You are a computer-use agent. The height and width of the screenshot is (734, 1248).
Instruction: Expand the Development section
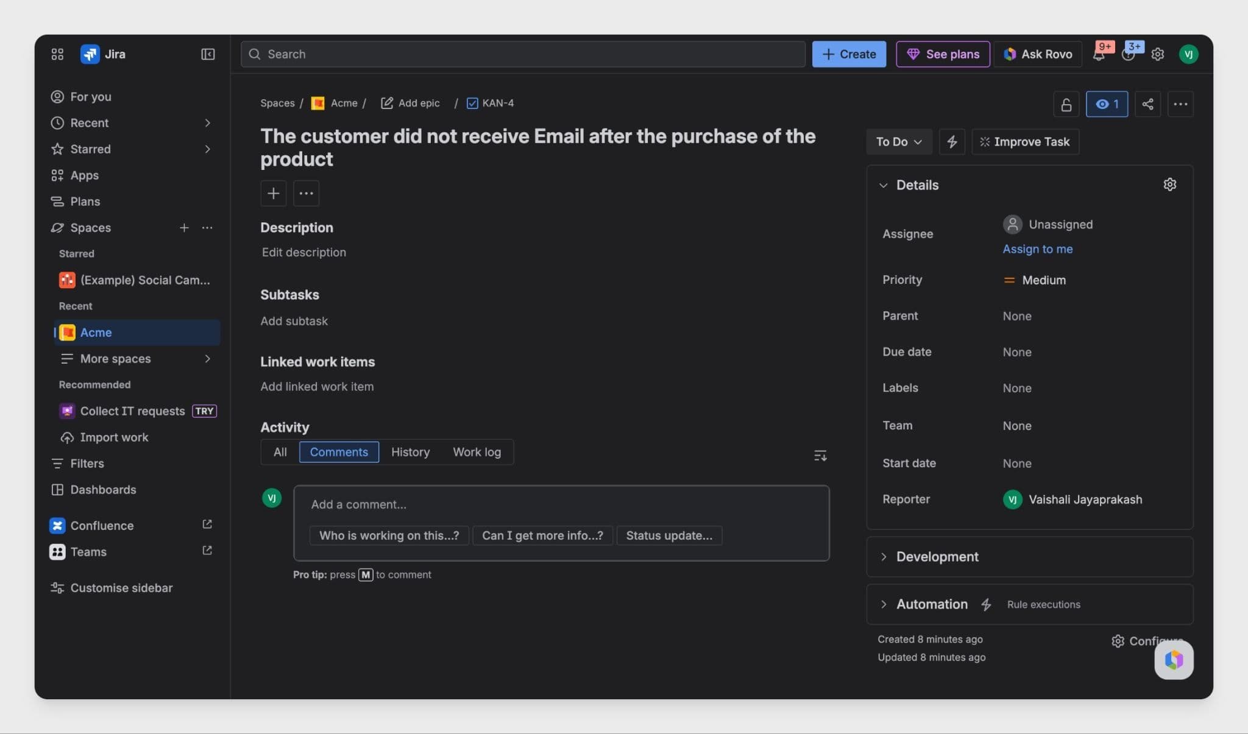click(x=884, y=557)
